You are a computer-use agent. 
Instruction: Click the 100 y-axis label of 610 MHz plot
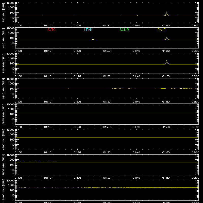(x=12, y=63)
